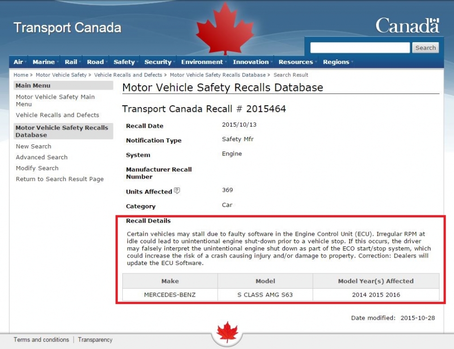
Task: Go to Home breadcrumb link
Action: (21, 75)
